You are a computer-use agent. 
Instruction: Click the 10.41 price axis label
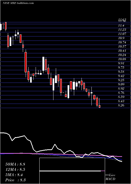[x=122, y=51]
